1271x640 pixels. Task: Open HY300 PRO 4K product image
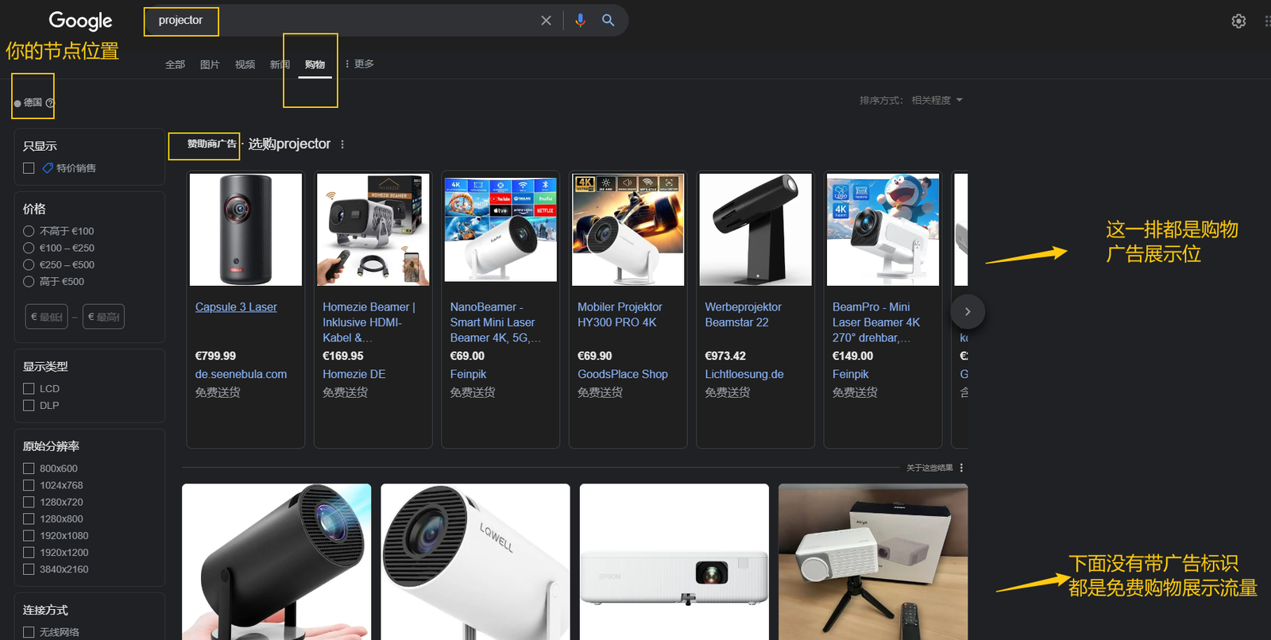pos(628,229)
